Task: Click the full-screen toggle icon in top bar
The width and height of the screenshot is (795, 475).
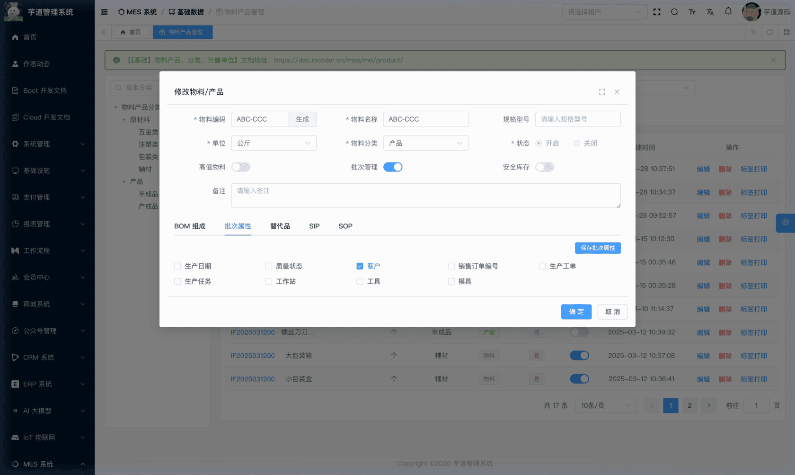Action: (657, 12)
